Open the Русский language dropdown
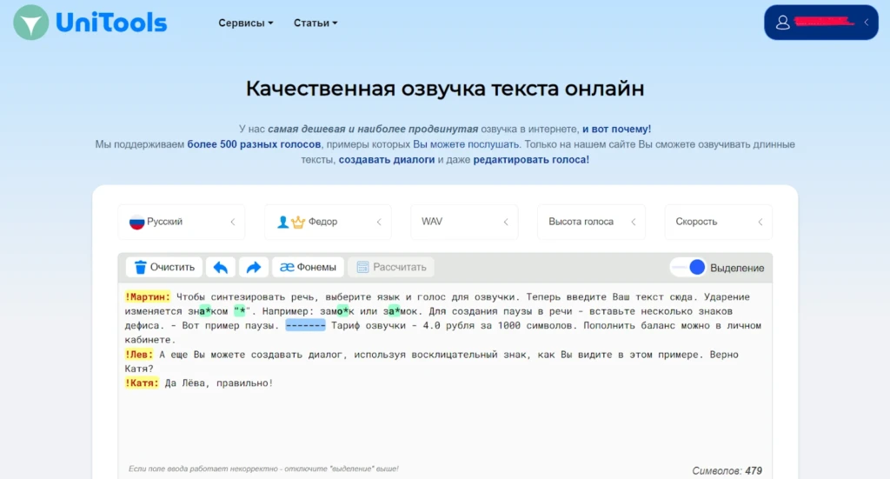The height and width of the screenshot is (479, 890). [x=182, y=222]
